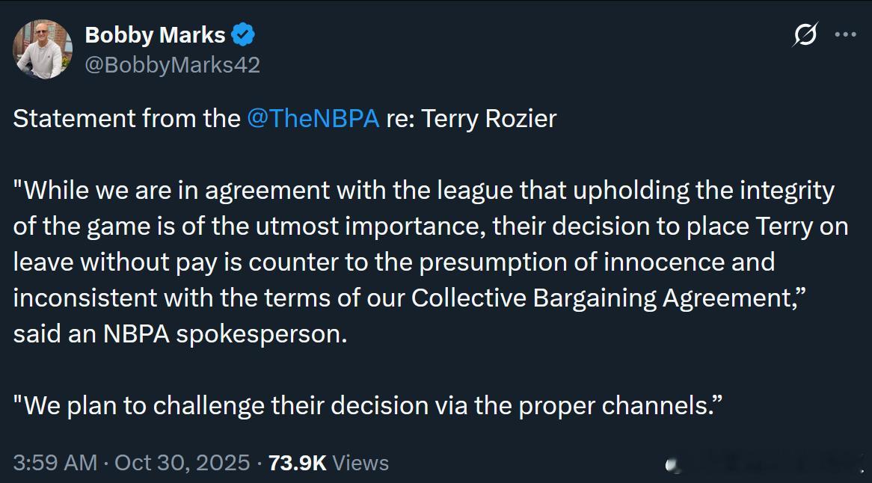
Task: Click 'said an NBPA spokesperson.' line
Action: [180, 333]
